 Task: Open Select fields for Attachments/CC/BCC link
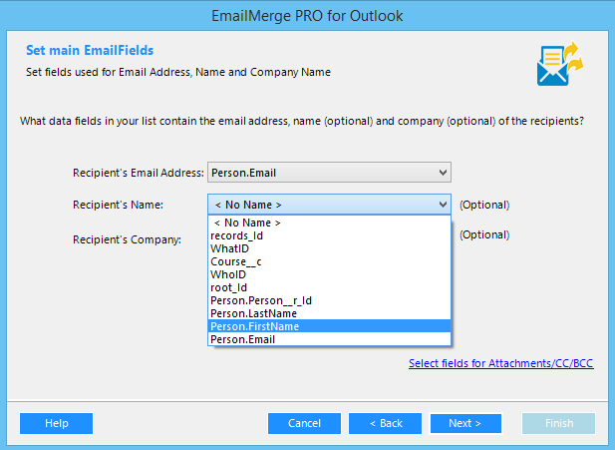pos(500,363)
